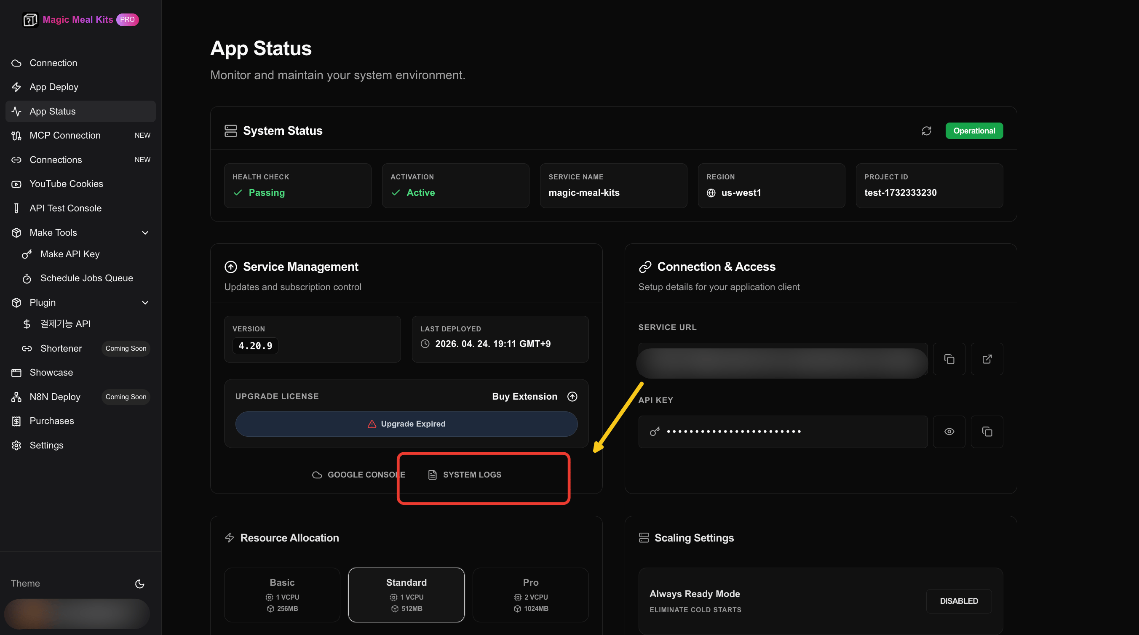Open Make API Key tool
The width and height of the screenshot is (1139, 635).
tap(86, 254)
